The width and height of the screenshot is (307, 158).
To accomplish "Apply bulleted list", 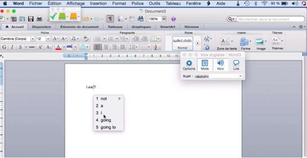I will 98,39.
